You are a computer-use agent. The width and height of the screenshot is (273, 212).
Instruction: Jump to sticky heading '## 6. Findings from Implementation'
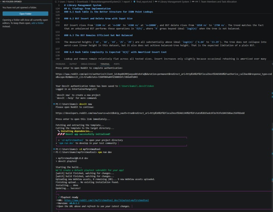click(x=87, y=9)
